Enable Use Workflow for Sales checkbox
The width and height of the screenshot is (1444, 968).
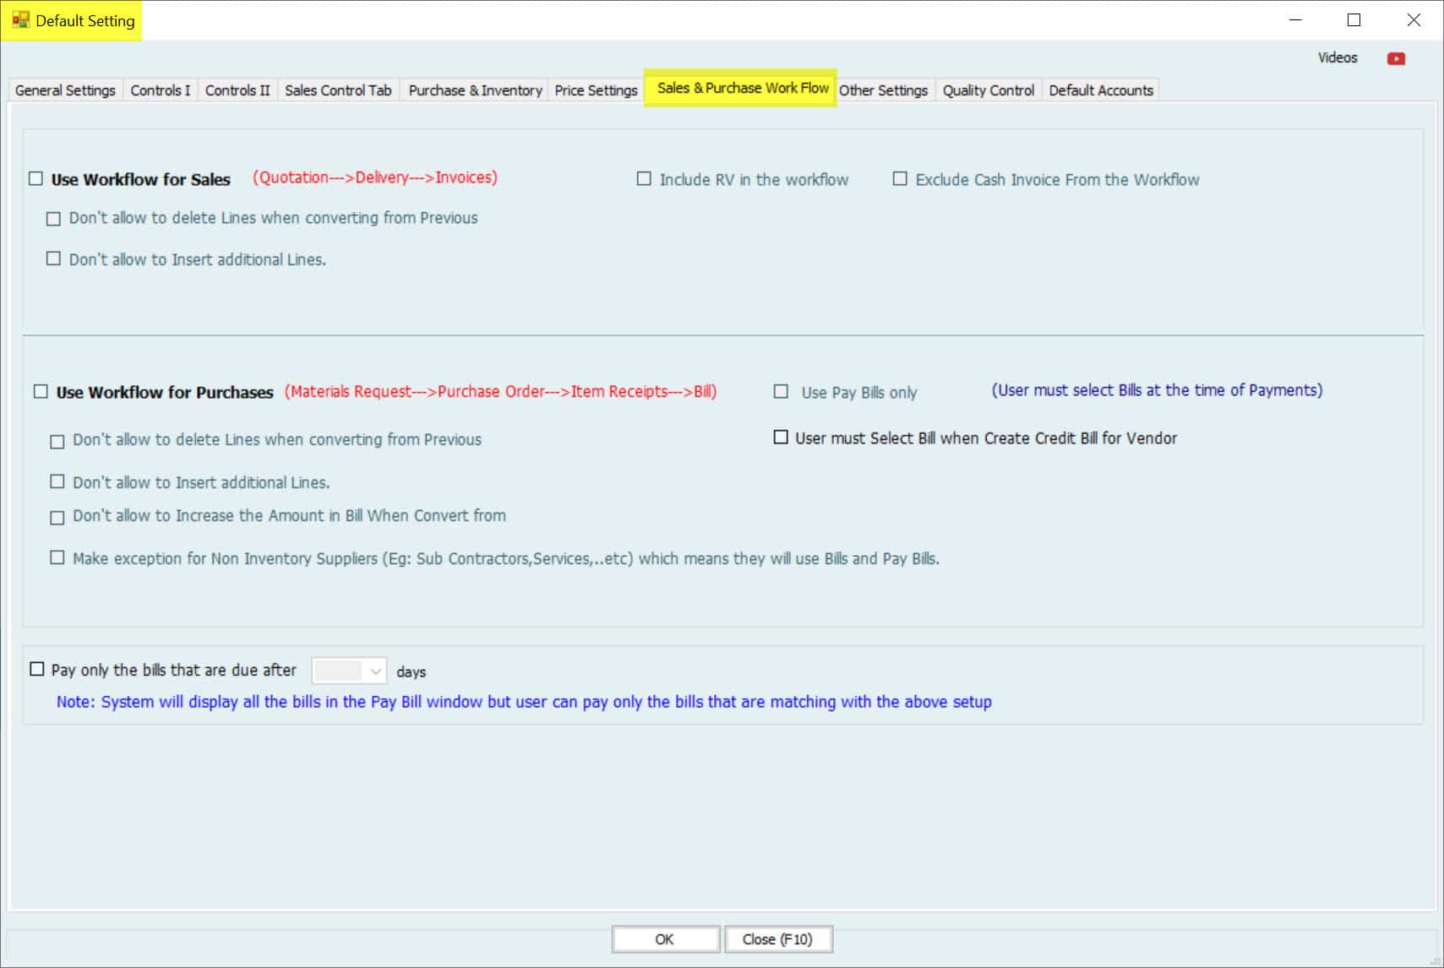click(x=35, y=178)
